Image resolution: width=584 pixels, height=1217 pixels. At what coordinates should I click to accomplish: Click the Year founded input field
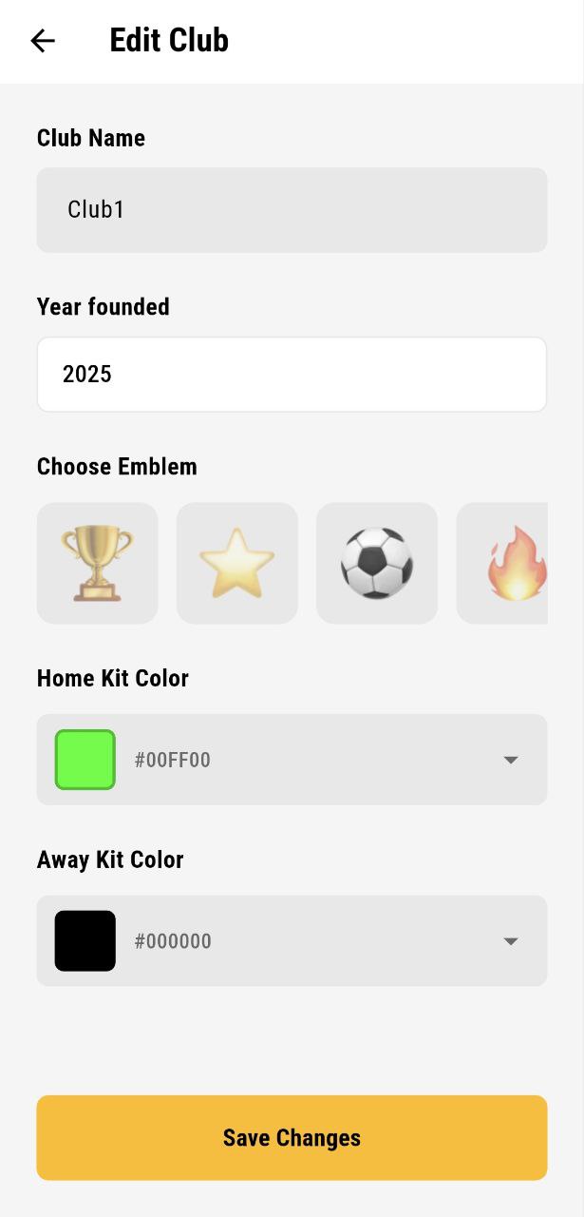tap(292, 374)
